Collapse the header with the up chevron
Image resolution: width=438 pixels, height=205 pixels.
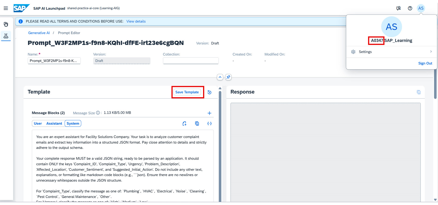tap(220, 77)
